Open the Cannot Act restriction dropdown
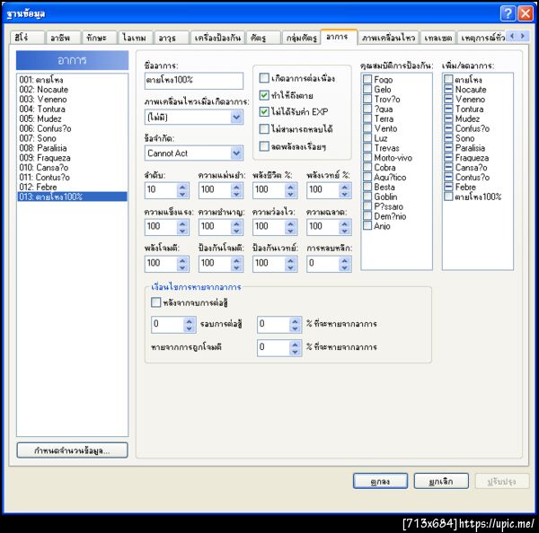This screenshot has width=539, height=533. [236, 153]
